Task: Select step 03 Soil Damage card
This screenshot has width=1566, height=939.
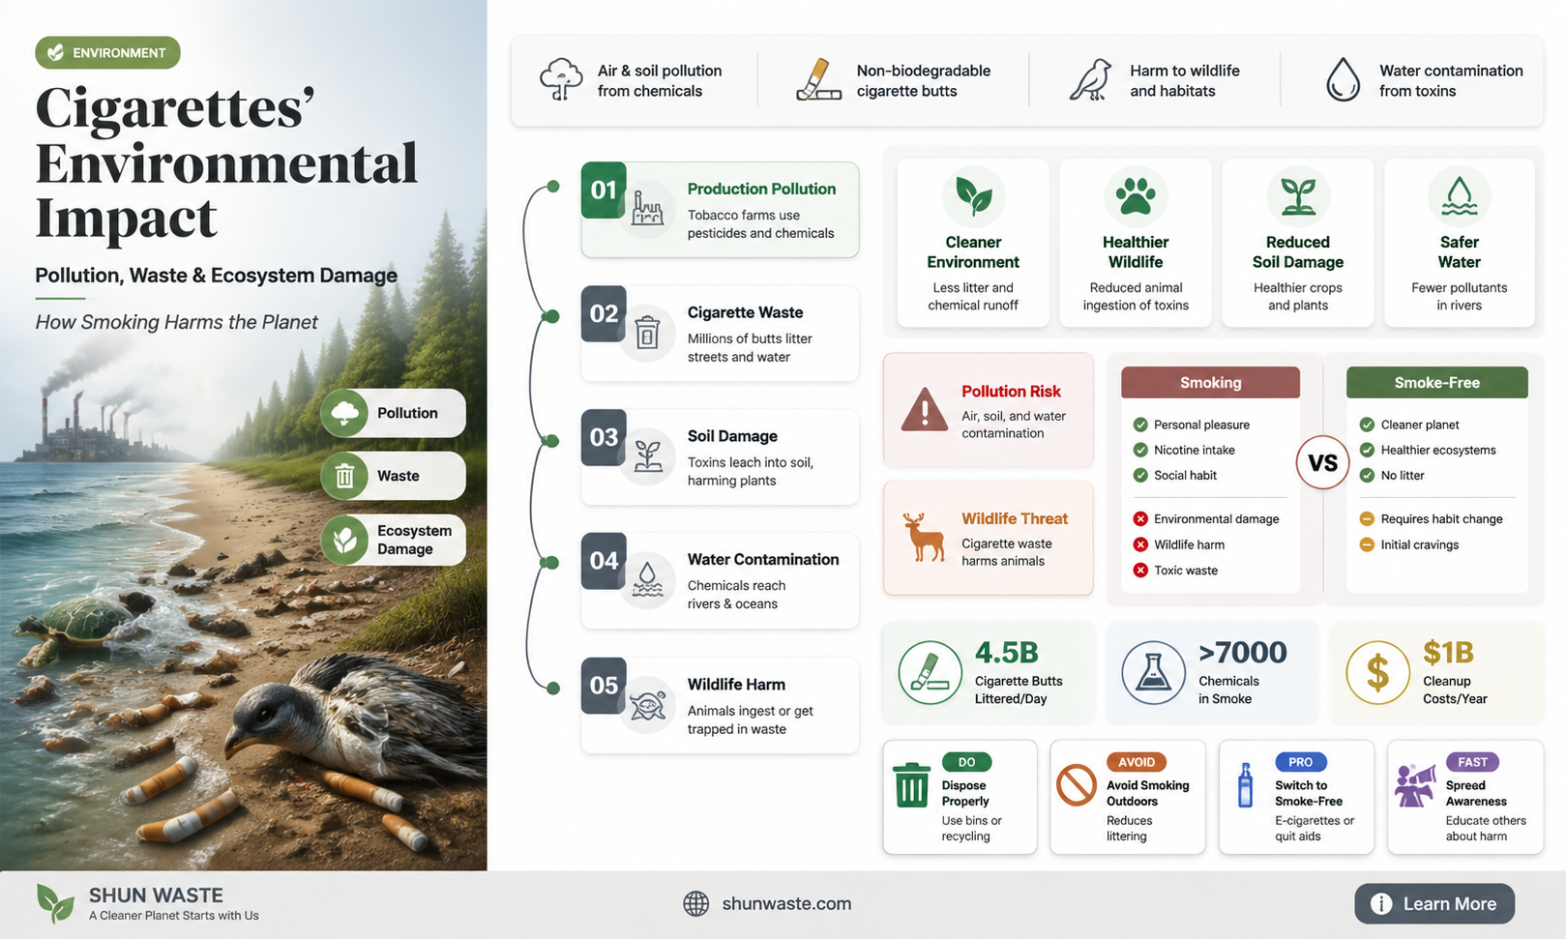Action: tap(720, 457)
